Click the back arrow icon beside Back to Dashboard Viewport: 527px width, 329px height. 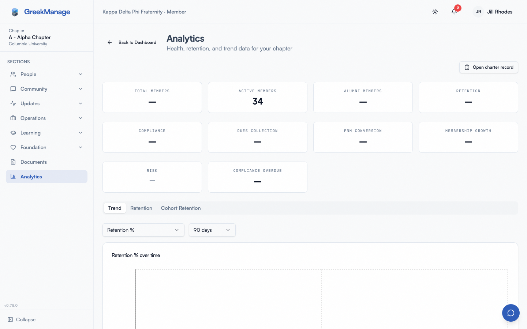[x=110, y=42]
